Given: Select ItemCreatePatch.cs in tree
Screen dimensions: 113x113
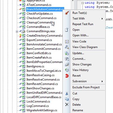Looking at the screenshot, I should click(39, 58).
